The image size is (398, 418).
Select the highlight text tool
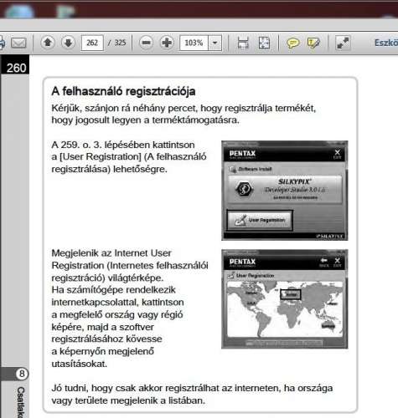tap(313, 43)
